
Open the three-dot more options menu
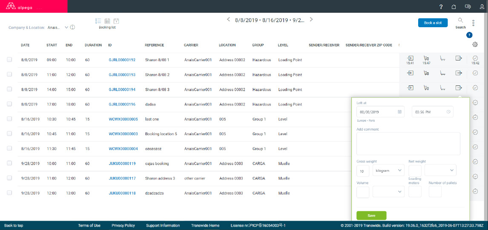click(474, 23)
